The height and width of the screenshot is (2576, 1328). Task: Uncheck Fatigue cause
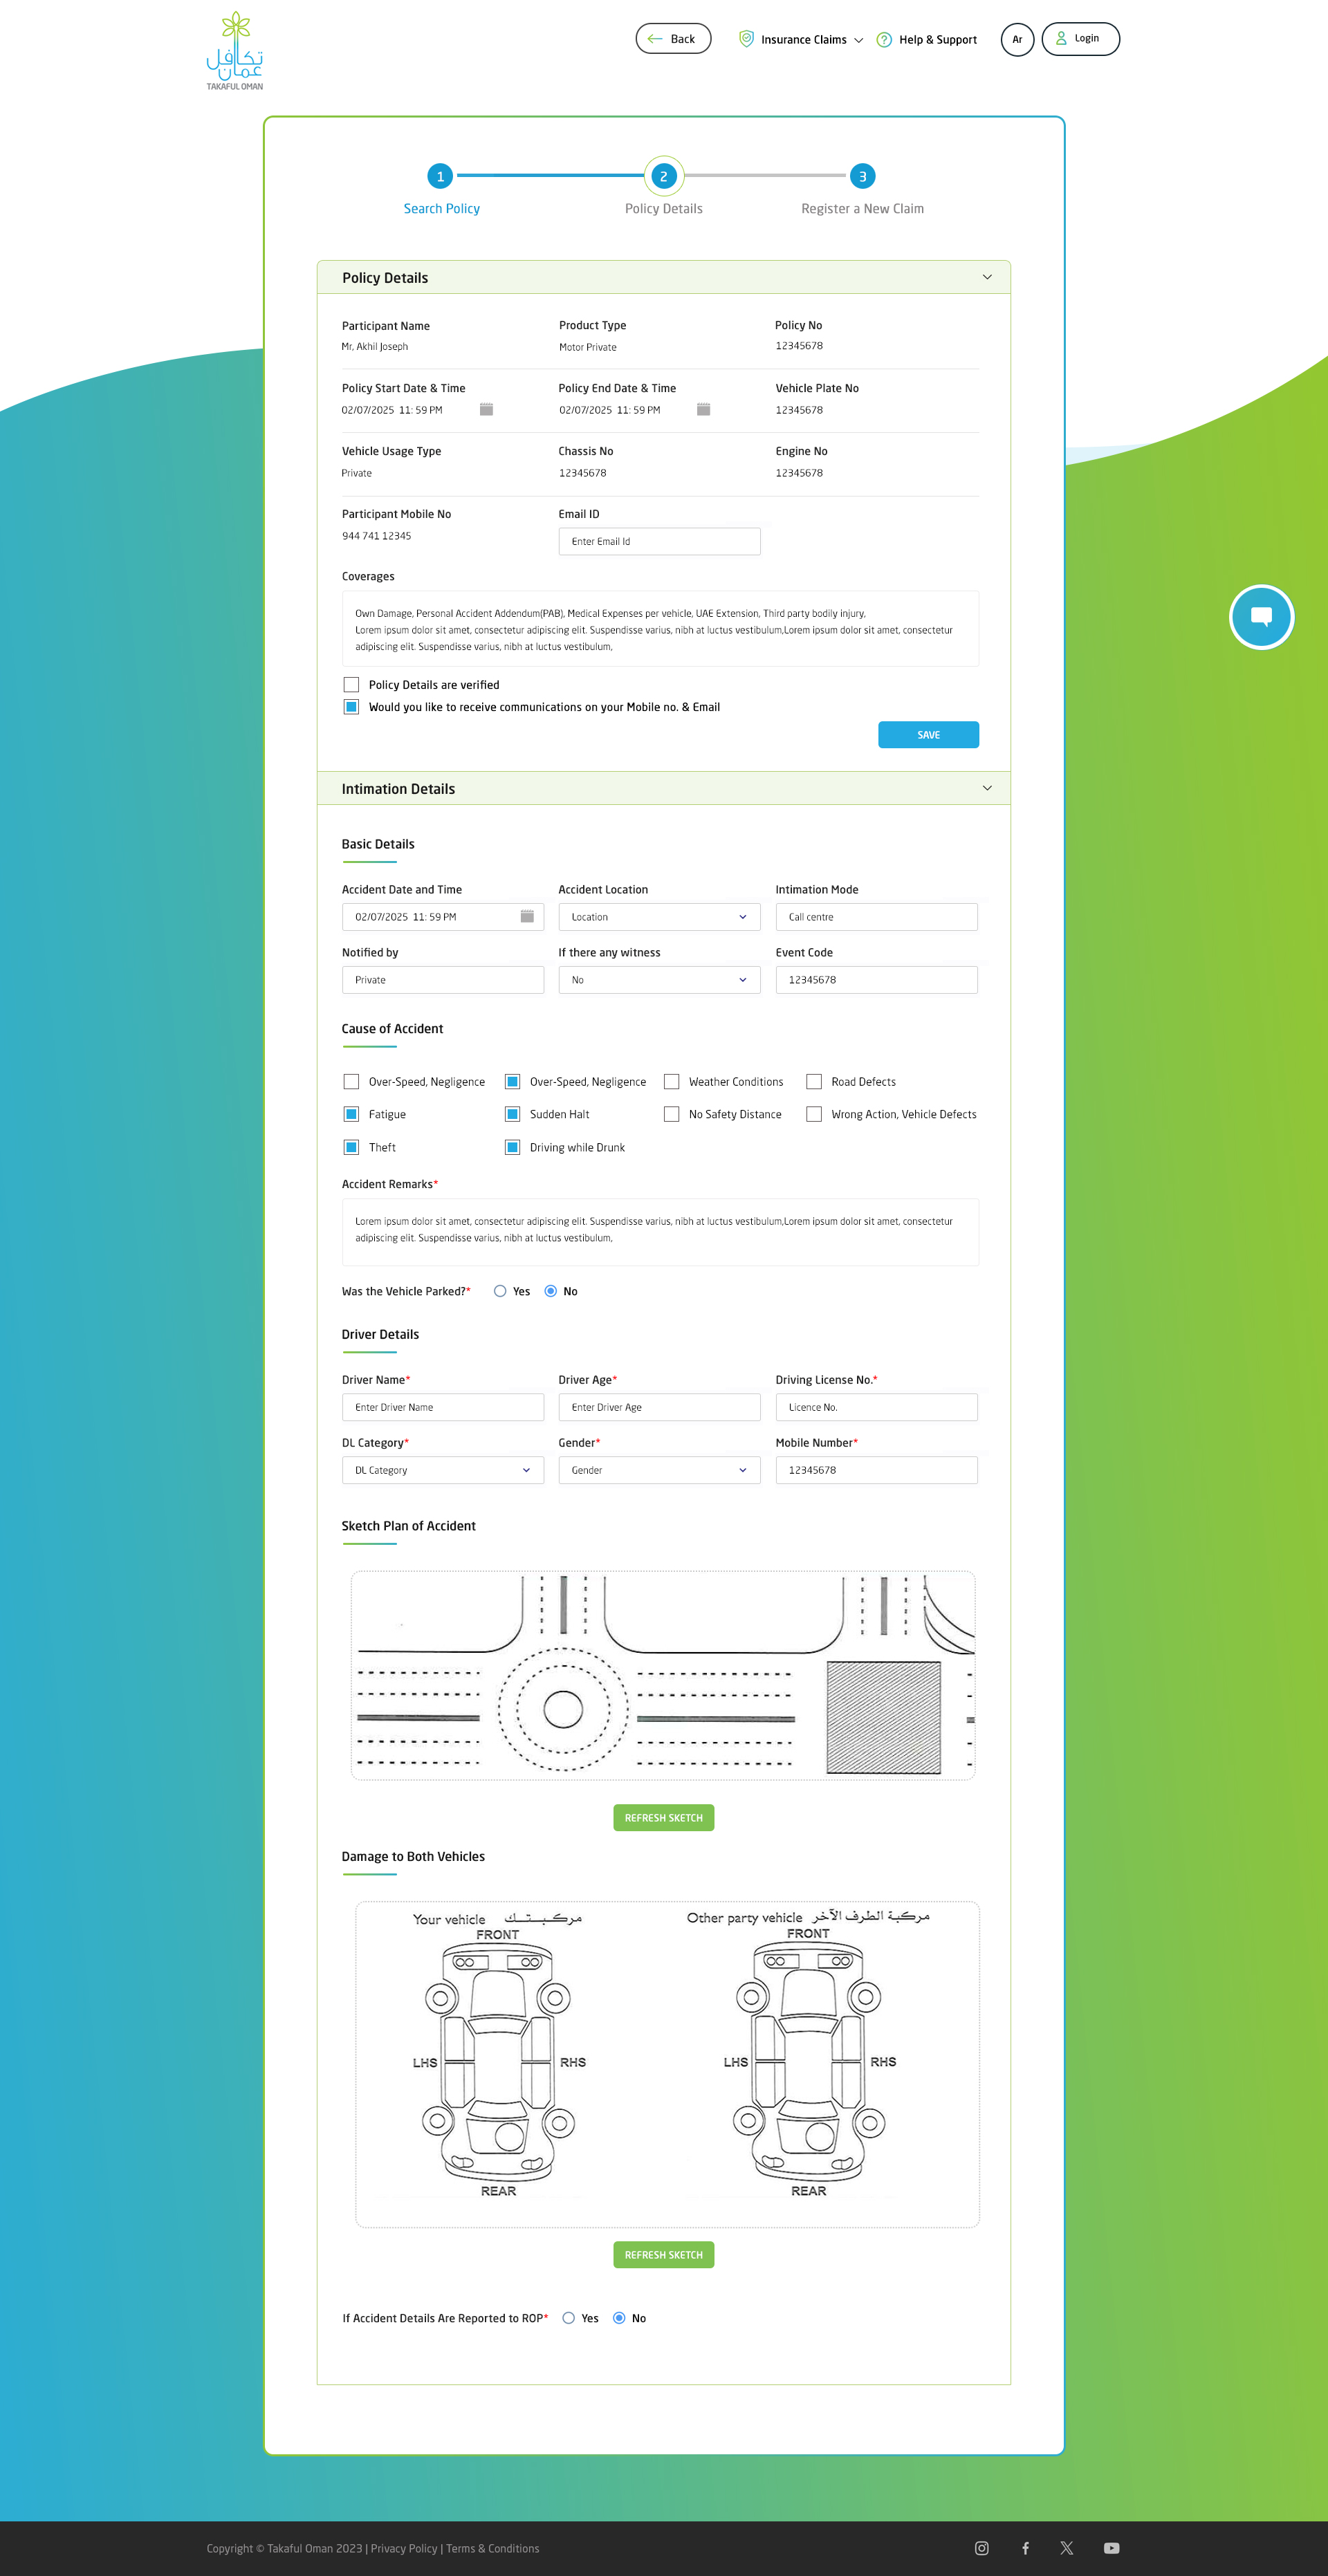coord(351,1114)
